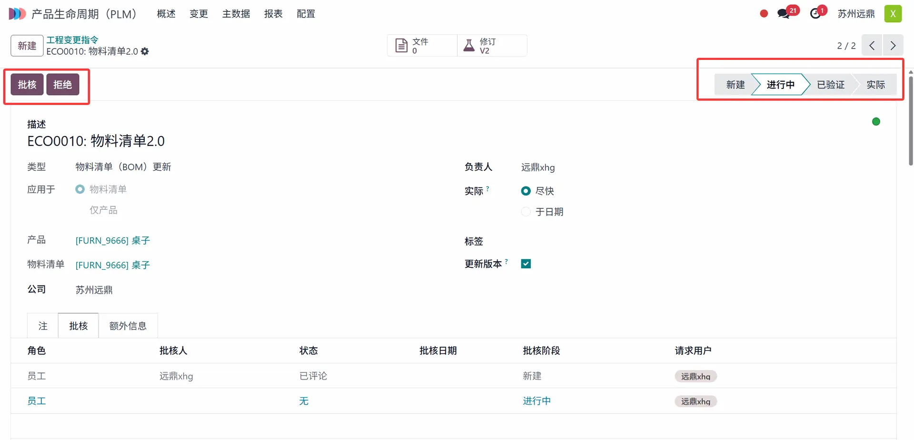Click the 已验证 stage in status bar
This screenshot has width=914, height=440.
830,85
